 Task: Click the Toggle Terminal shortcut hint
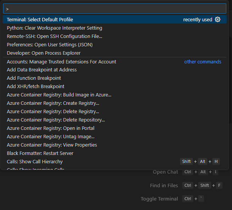point(172,199)
